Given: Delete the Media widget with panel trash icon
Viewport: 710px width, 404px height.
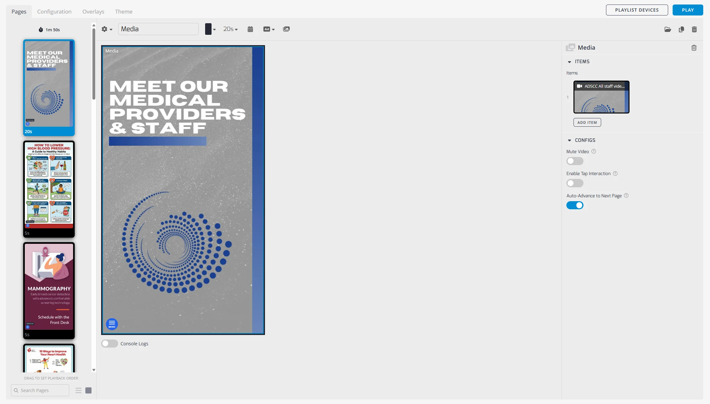Looking at the screenshot, I should click(694, 48).
